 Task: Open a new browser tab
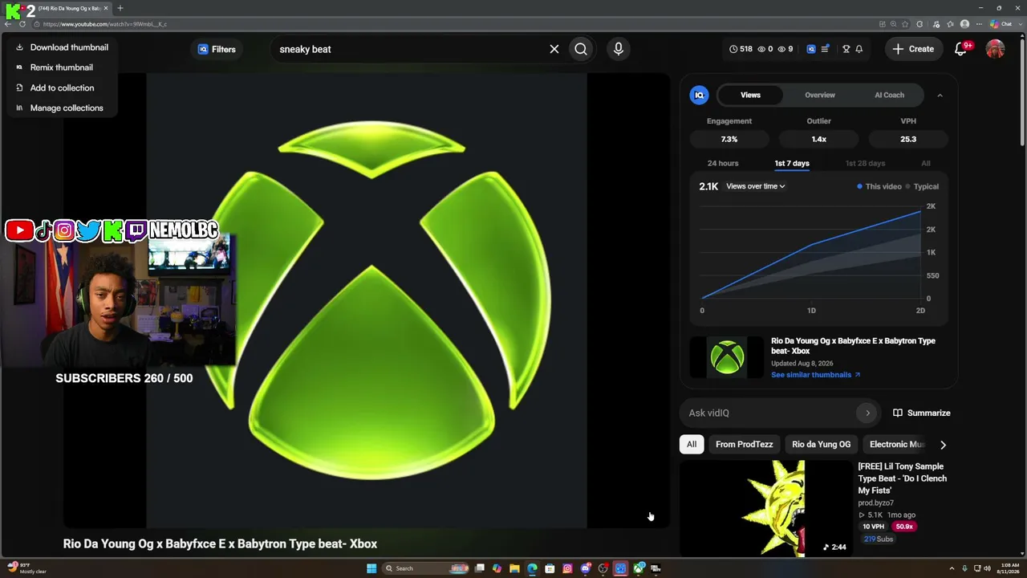click(120, 8)
